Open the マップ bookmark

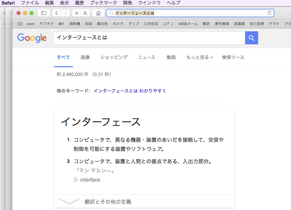(134, 24)
